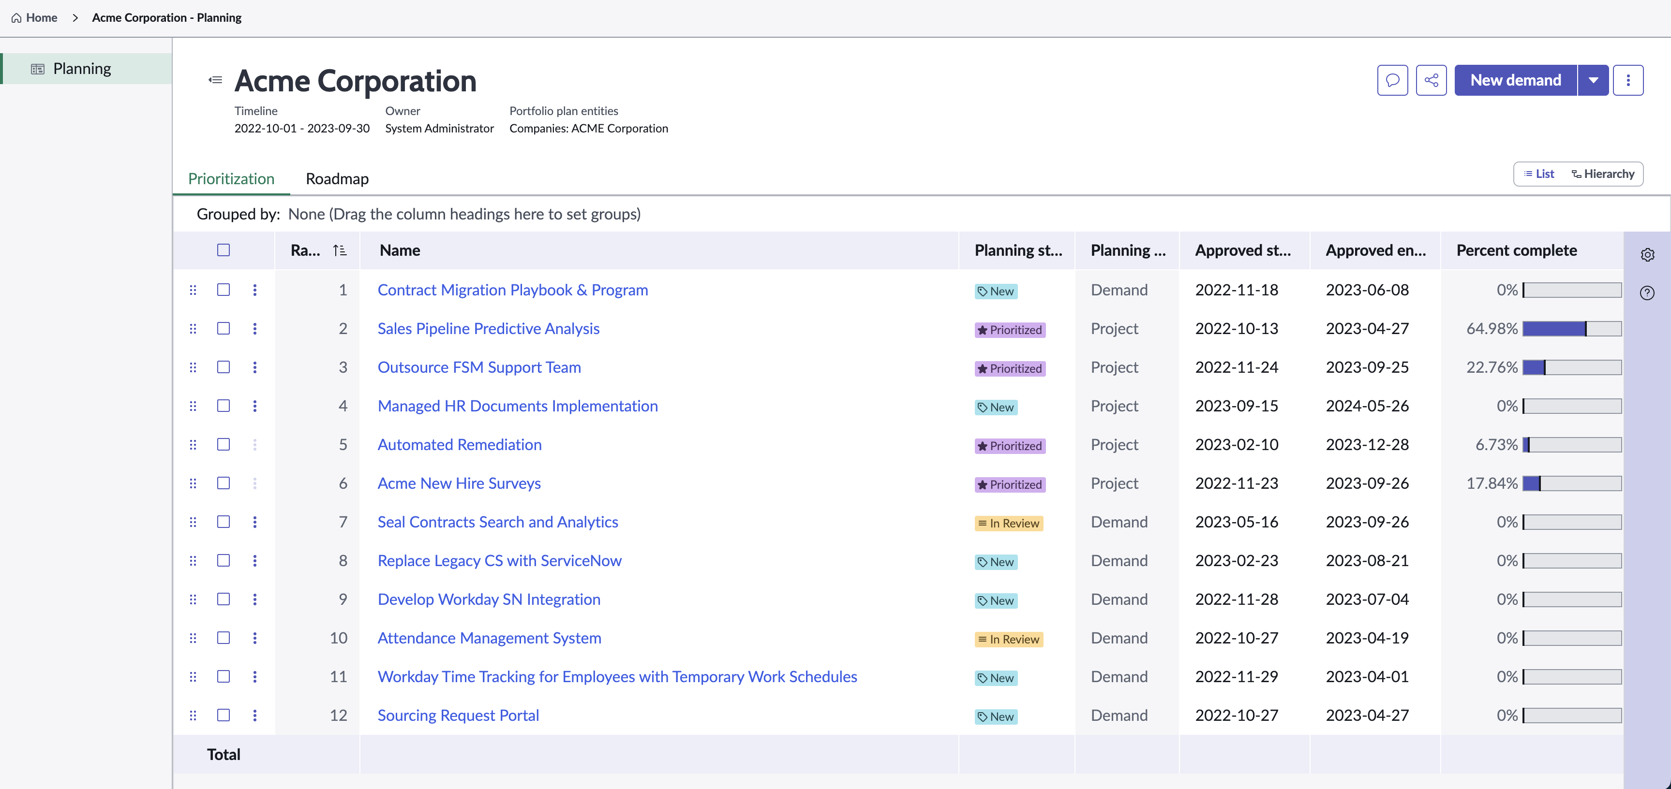Click the Total footer row label
Image resolution: width=1671 pixels, height=789 pixels.
pos(223,755)
